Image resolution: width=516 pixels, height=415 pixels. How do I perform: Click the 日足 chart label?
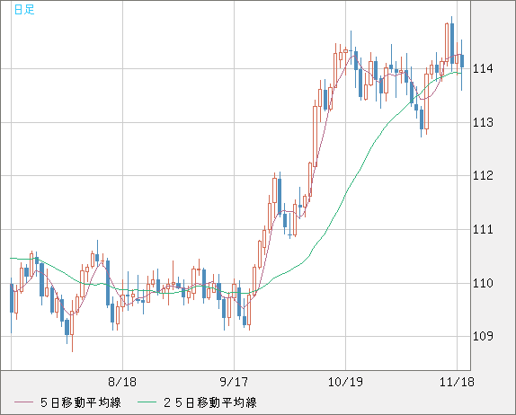(24, 10)
